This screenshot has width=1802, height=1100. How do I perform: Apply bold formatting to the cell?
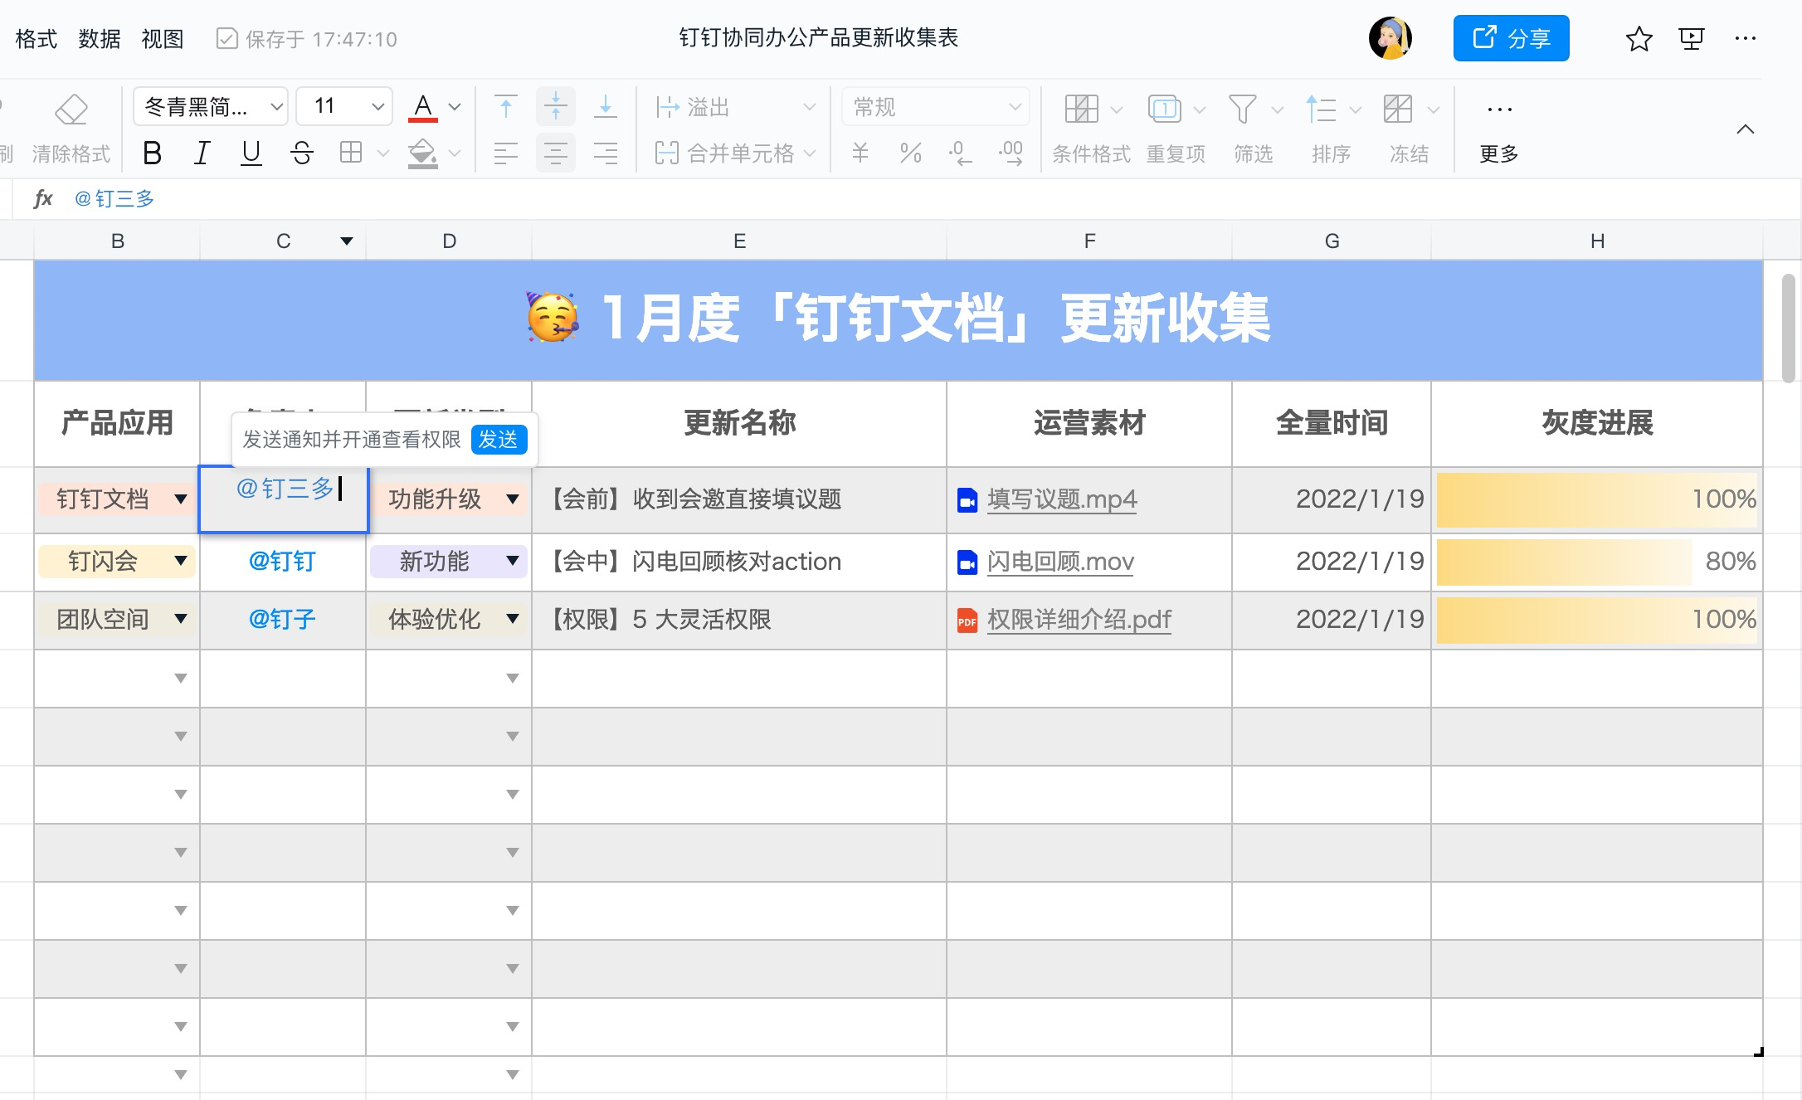point(152,153)
